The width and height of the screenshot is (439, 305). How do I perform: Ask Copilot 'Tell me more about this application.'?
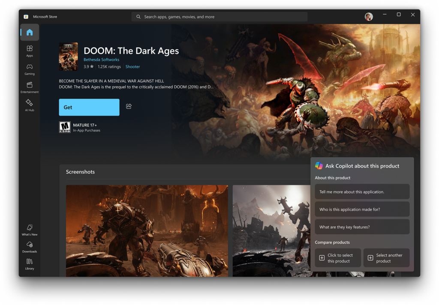[x=362, y=191]
